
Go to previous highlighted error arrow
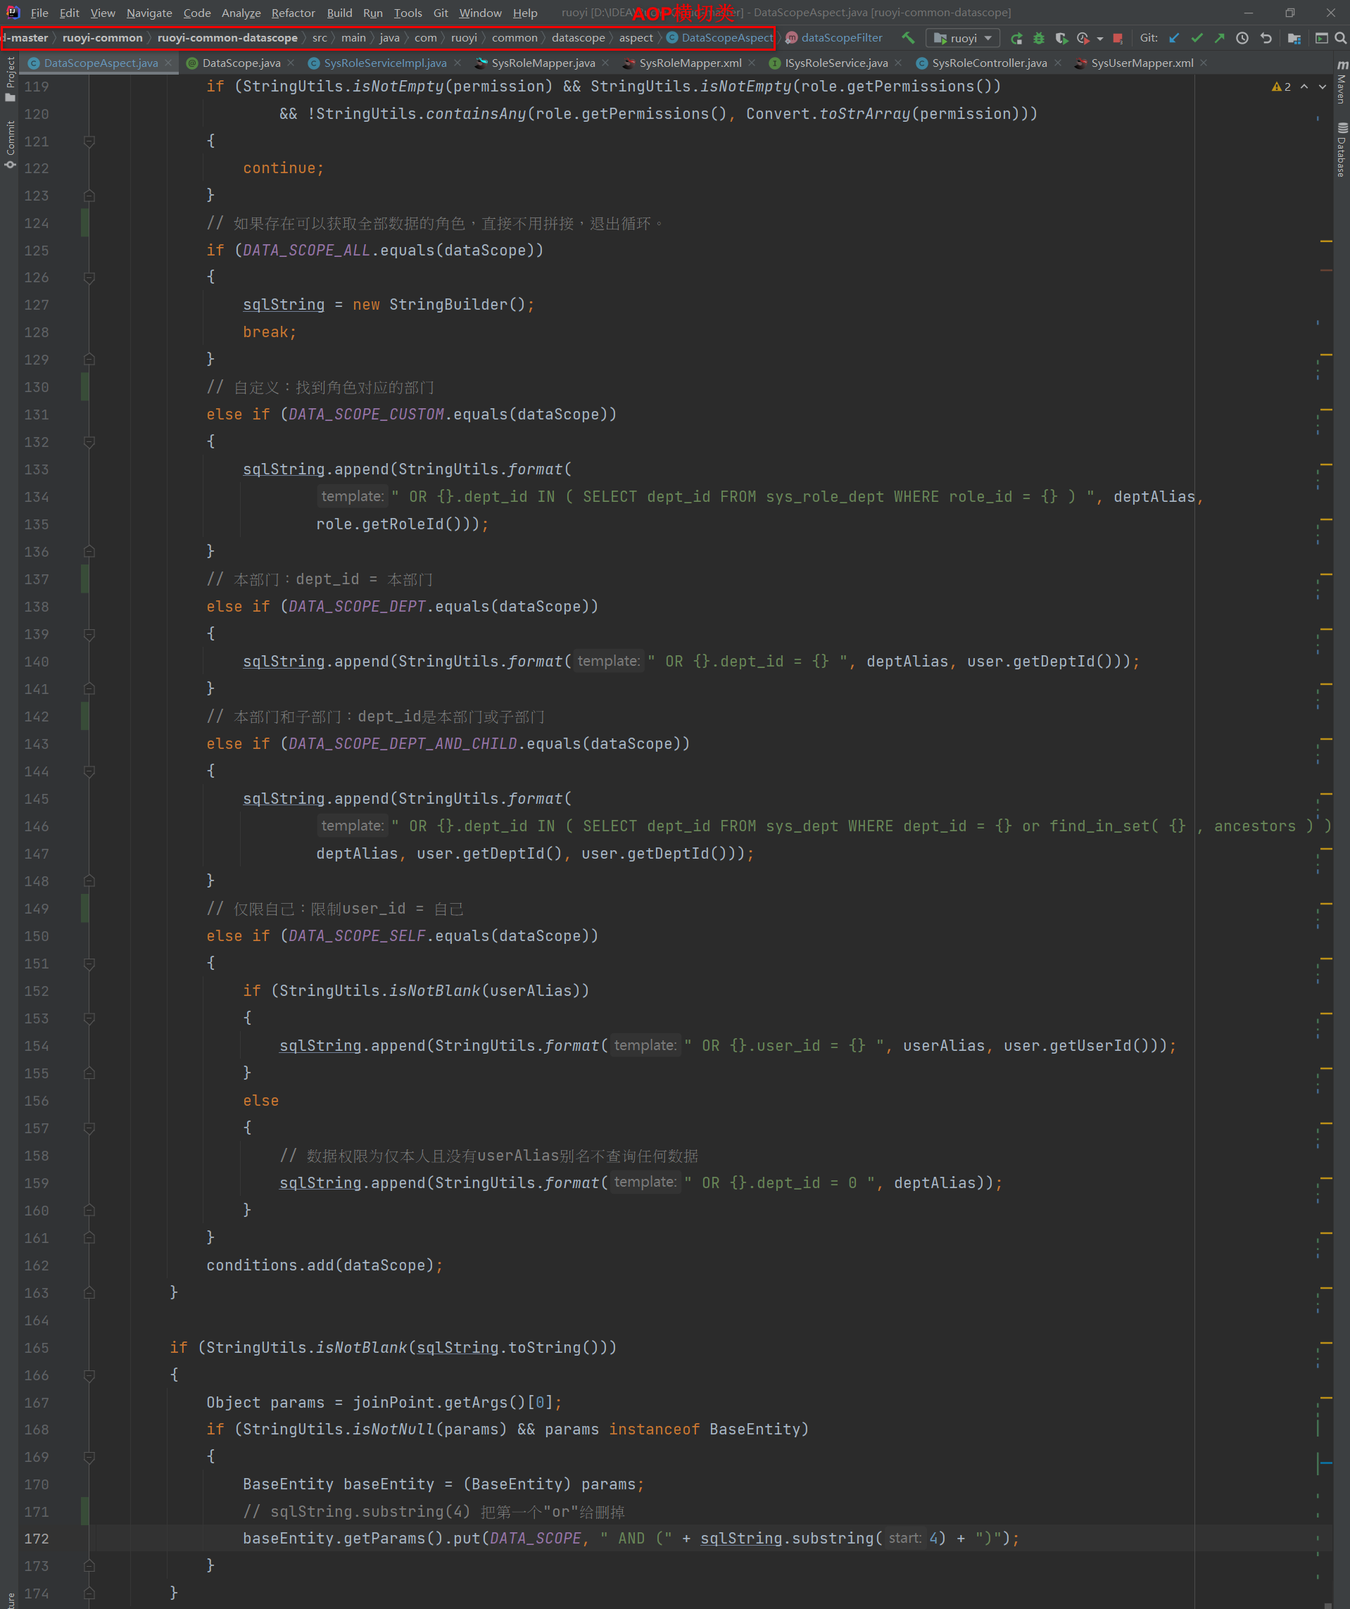click(1304, 87)
